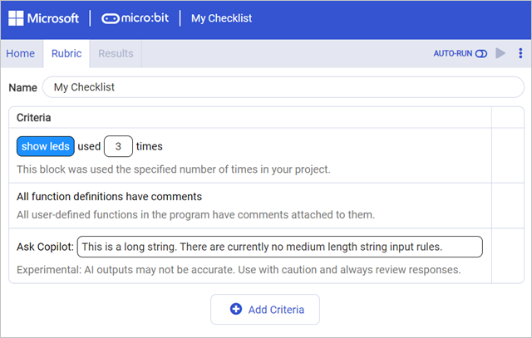532x338 pixels.
Task: Open the three-dot more options menu
Action: (x=520, y=53)
